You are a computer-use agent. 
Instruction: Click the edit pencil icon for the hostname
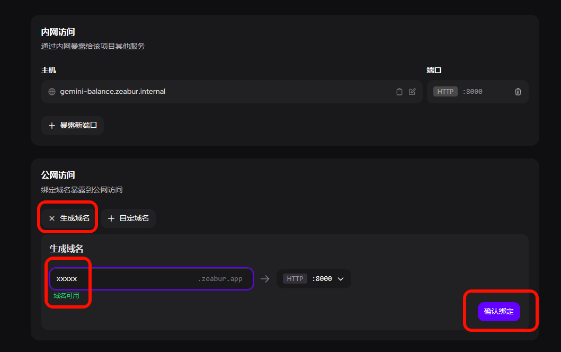tap(412, 92)
